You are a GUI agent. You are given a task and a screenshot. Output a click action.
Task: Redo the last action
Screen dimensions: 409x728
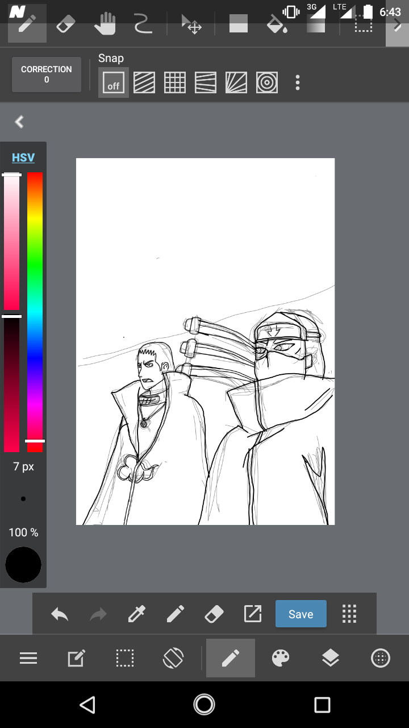point(98,614)
